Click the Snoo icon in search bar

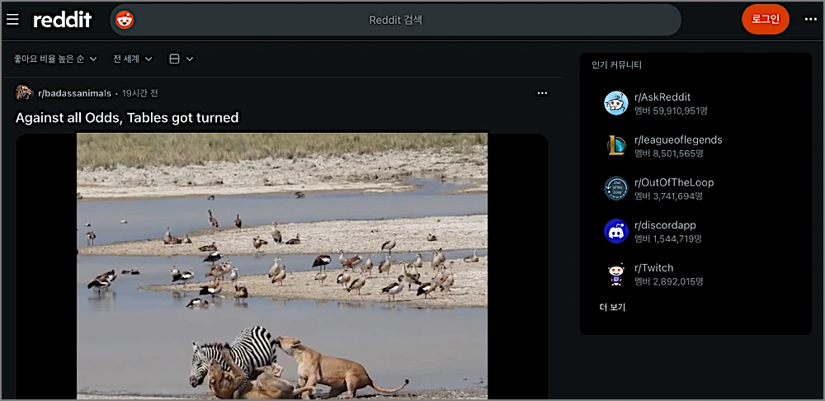click(125, 20)
